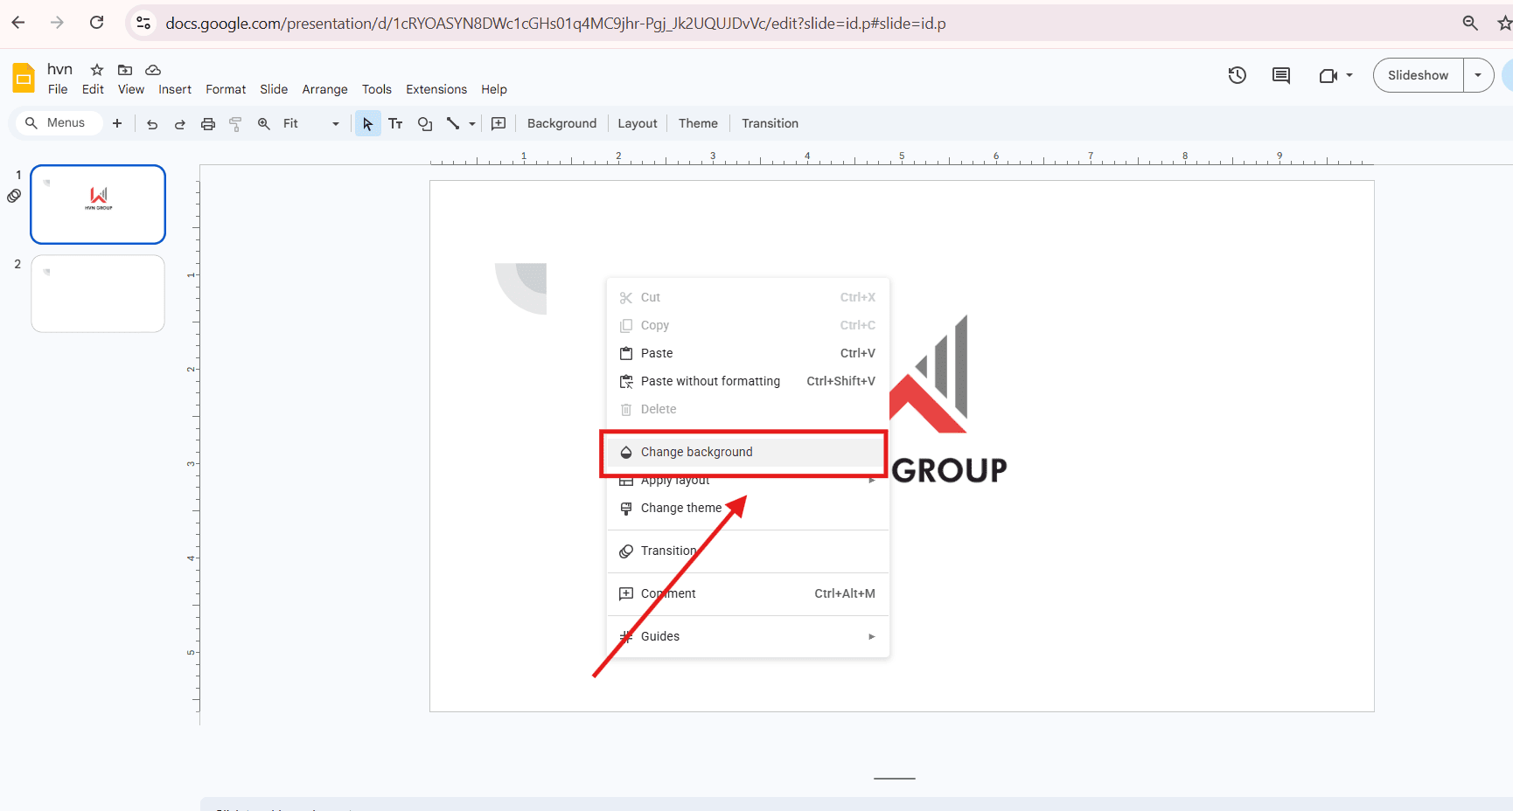Select Change theme in context menu

[748, 508]
